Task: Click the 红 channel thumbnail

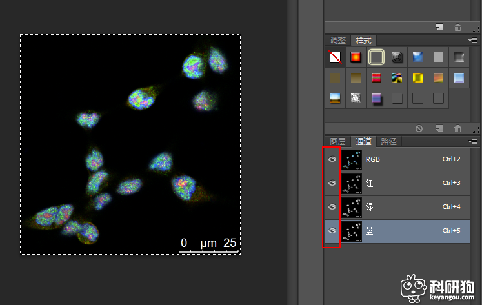Action: [352, 183]
